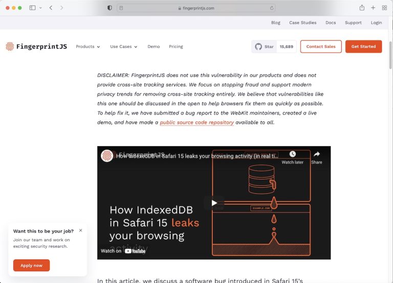Click the YouTube video title text

point(197,156)
